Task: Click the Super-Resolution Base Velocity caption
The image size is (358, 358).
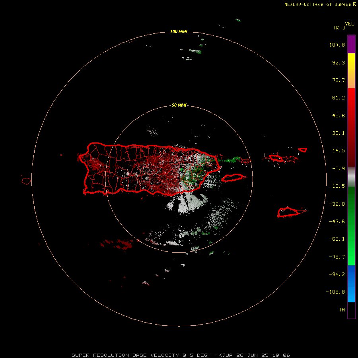Action: (x=181, y=355)
